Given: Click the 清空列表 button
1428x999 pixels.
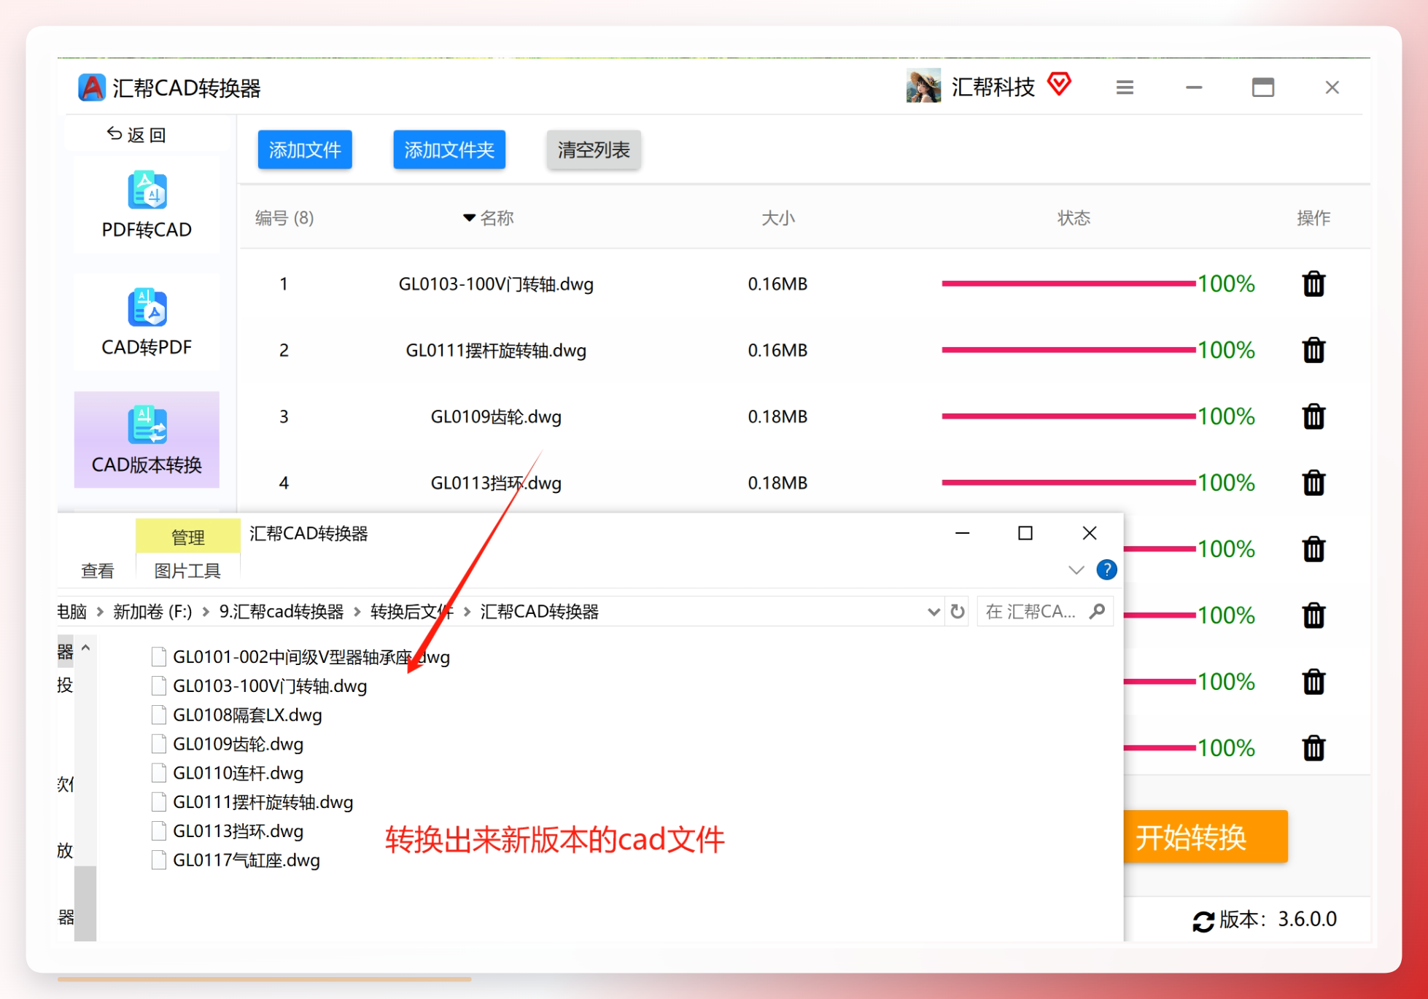Looking at the screenshot, I should point(594,150).
